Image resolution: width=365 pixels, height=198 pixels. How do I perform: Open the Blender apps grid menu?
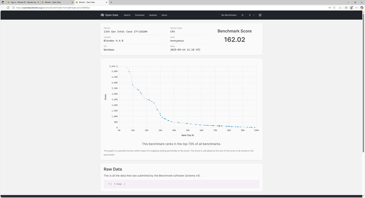click(260, 15)
